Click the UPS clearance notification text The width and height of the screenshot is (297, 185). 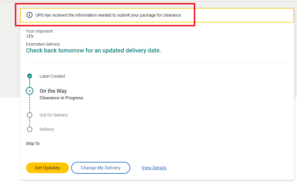pyautogui.click(x=109, y=15)
